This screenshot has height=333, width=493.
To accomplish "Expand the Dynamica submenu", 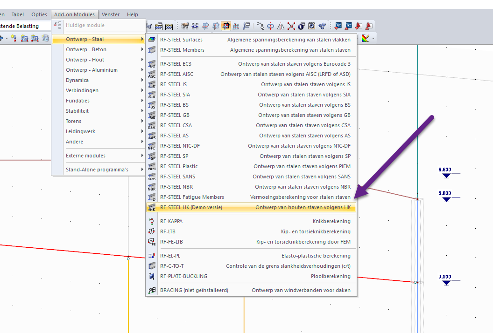I will click(99, 80).
